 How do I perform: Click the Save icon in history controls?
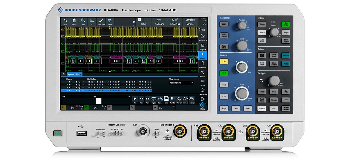166,100
